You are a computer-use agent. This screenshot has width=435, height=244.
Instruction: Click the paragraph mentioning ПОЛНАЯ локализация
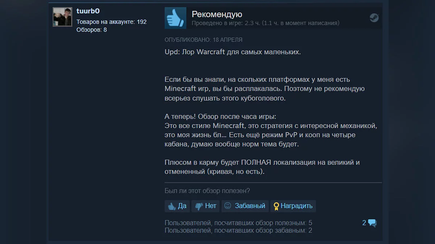point(262,167)
